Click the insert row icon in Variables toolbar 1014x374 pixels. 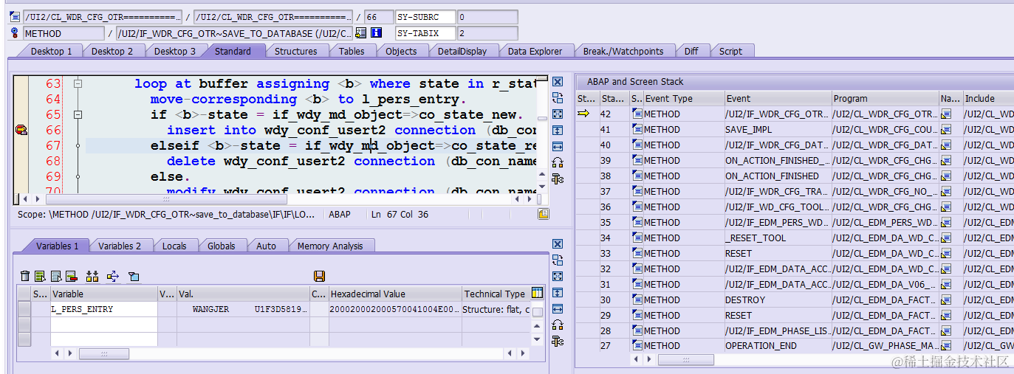pos(41,276)
